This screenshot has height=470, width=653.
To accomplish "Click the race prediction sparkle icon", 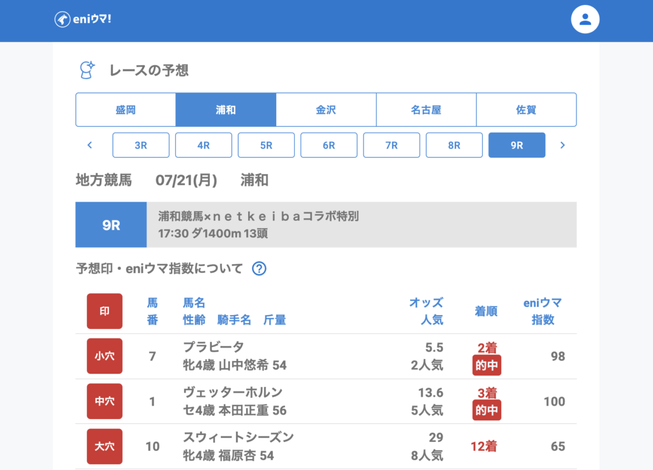I will [86, 70].
